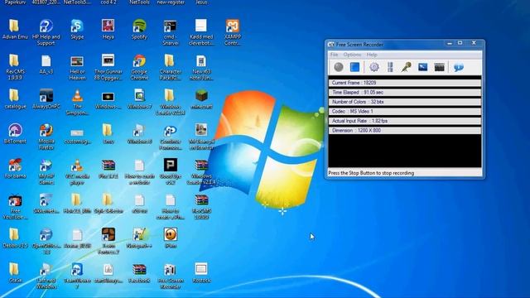Select The Simpsons VLC cone icon
The width and height of the screenshot is (530, 298).
pyautogui.click(x=77, y=103)
